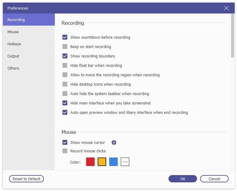
Task: Enable Hide desktop icons when recording
Action: coord(65,84)
